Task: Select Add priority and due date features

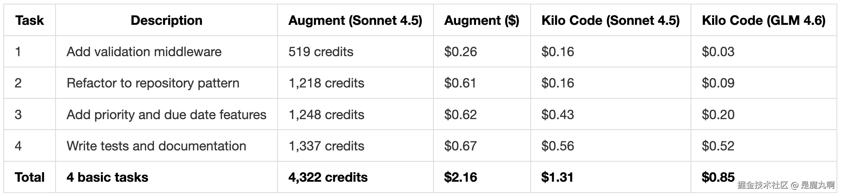Action: point(166,115)
